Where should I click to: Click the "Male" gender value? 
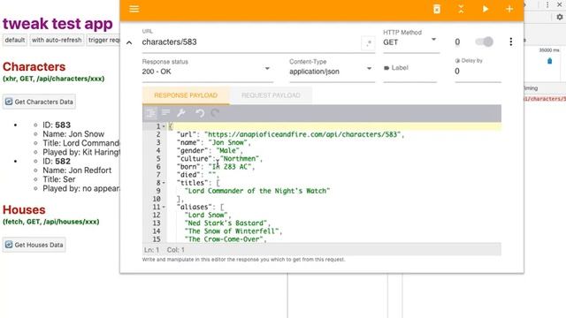point(228,151)
